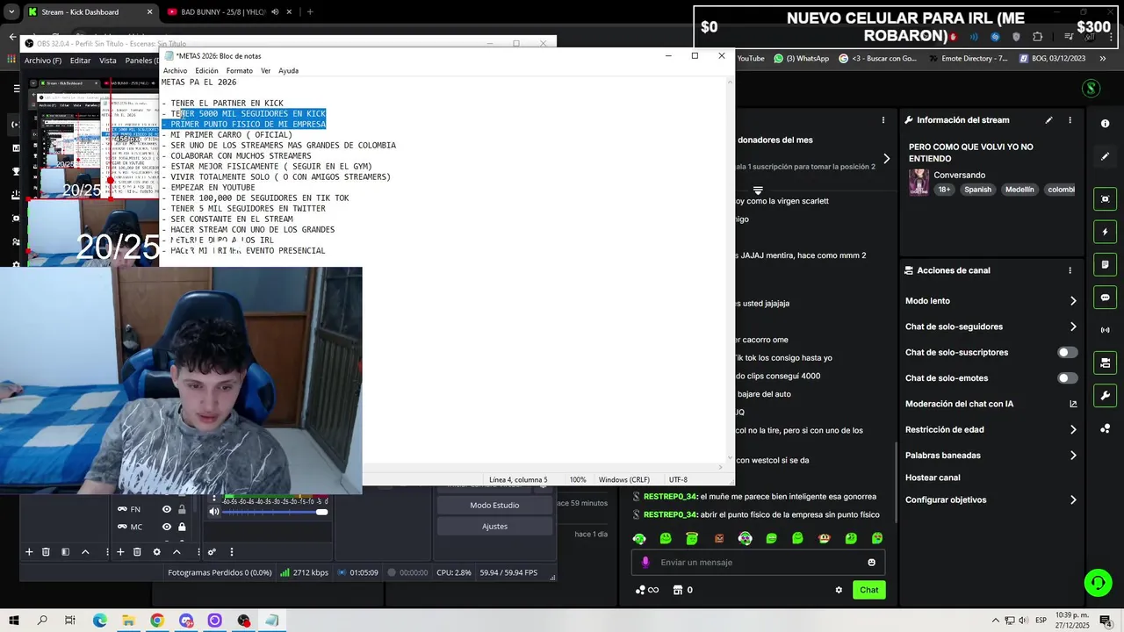Viewport: 1124px width, 632px height.
Task: Mute the BAD BUNNY tab audio
Action: point(275,12)
